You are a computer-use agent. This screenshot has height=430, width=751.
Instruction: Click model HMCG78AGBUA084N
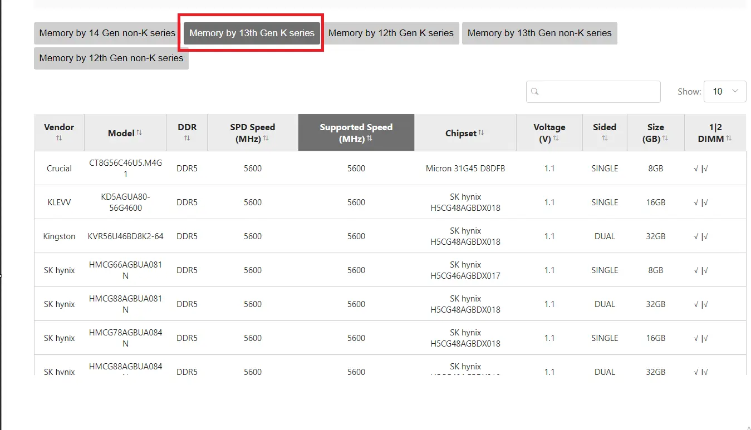point(126,338)
